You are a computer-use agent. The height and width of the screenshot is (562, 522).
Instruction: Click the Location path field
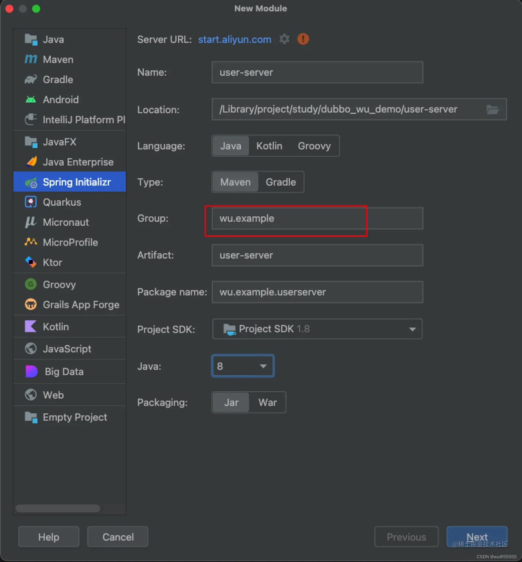coord(359,109)
